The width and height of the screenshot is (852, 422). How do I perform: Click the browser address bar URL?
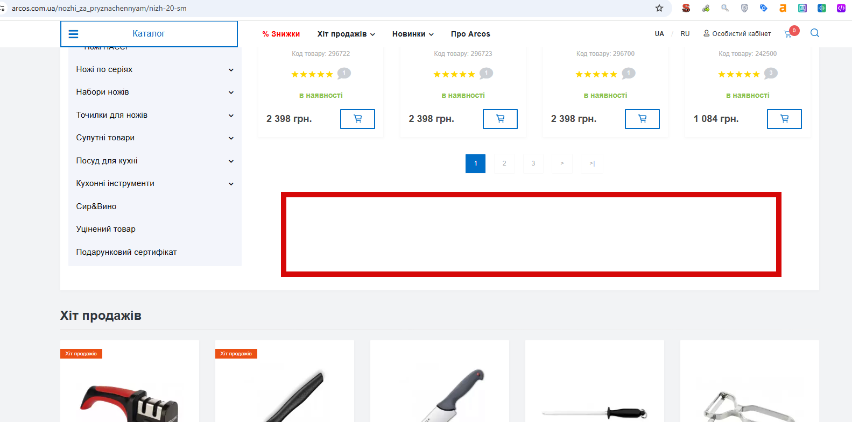[x=99, y=8]
